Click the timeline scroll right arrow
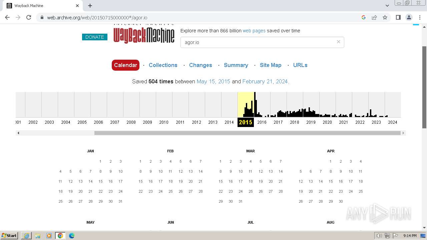427x240 pixels. tap(403, 133)
